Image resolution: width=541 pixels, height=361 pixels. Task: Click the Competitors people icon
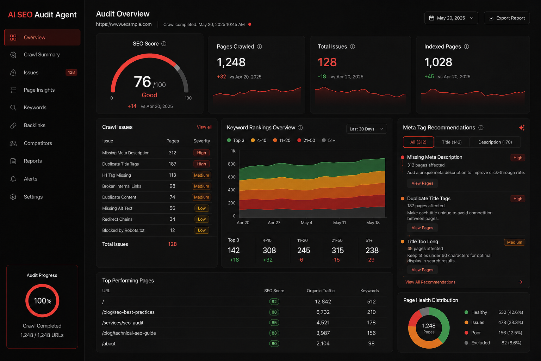pyautogui.click(x=13, y=143)
